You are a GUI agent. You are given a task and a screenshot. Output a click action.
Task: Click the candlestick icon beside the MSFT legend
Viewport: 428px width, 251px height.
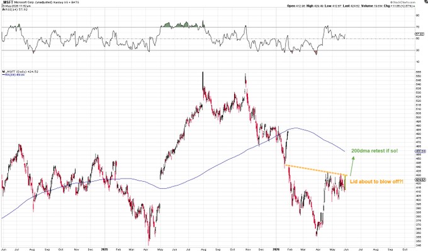[x=3, y=72]
